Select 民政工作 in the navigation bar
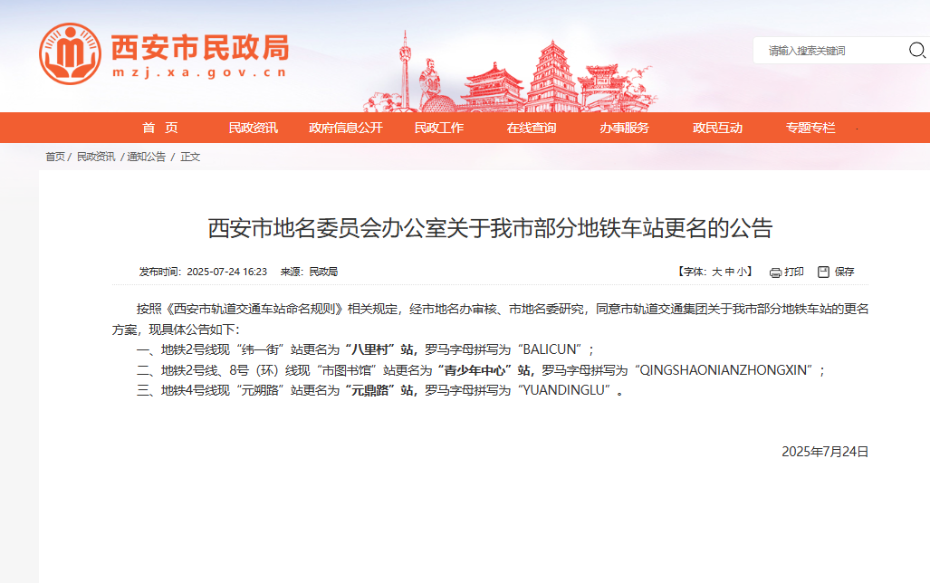The image size is (930, 583). click(x=438, y=128)
